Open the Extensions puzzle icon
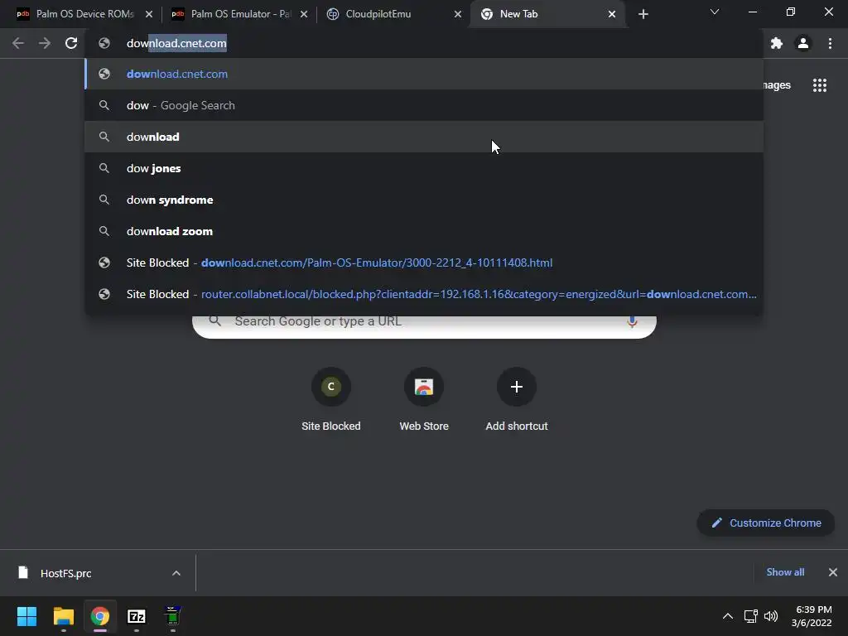 point(777,43)
